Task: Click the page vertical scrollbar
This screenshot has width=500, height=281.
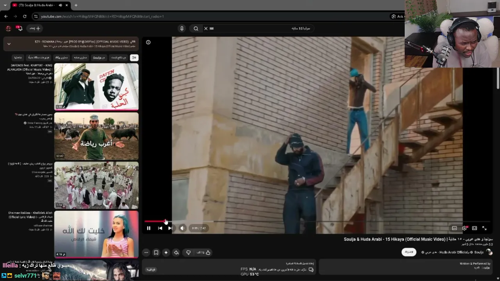Action: [498, 78]
